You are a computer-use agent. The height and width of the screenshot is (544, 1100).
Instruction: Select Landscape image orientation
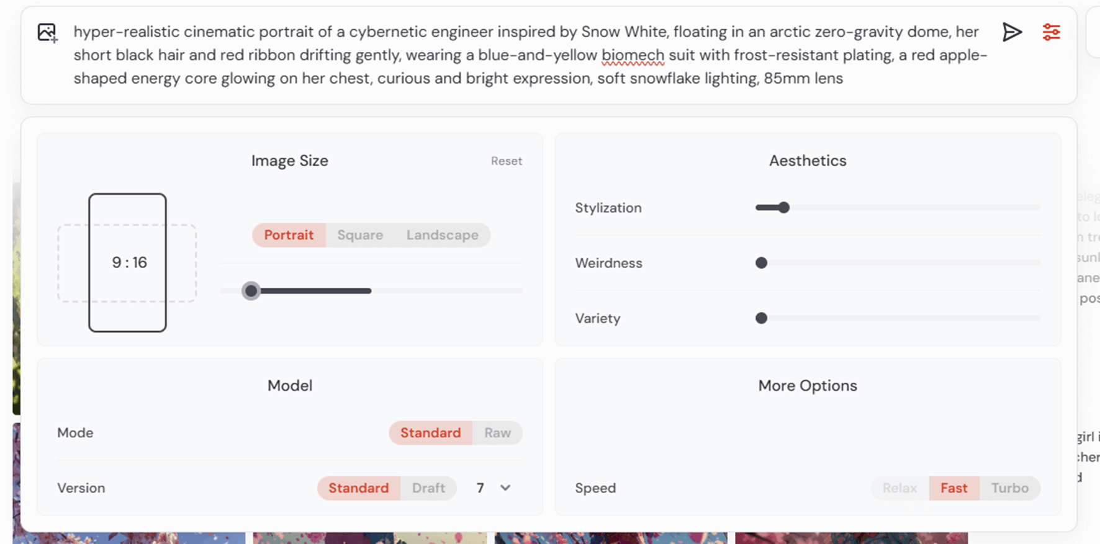[x=443, y=235]
